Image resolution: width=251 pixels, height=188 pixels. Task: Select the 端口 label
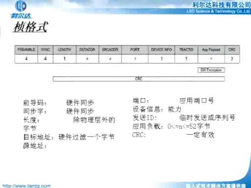click(x=141, y=100)
